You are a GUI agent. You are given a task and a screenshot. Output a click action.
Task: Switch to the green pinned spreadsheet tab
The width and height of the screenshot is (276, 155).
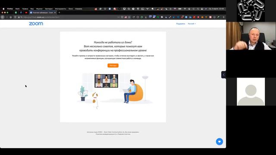pyautogui.click(x=16, y=12)
